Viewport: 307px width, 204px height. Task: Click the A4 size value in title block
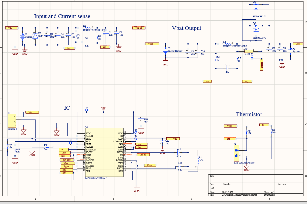click(x=212, y=188)
